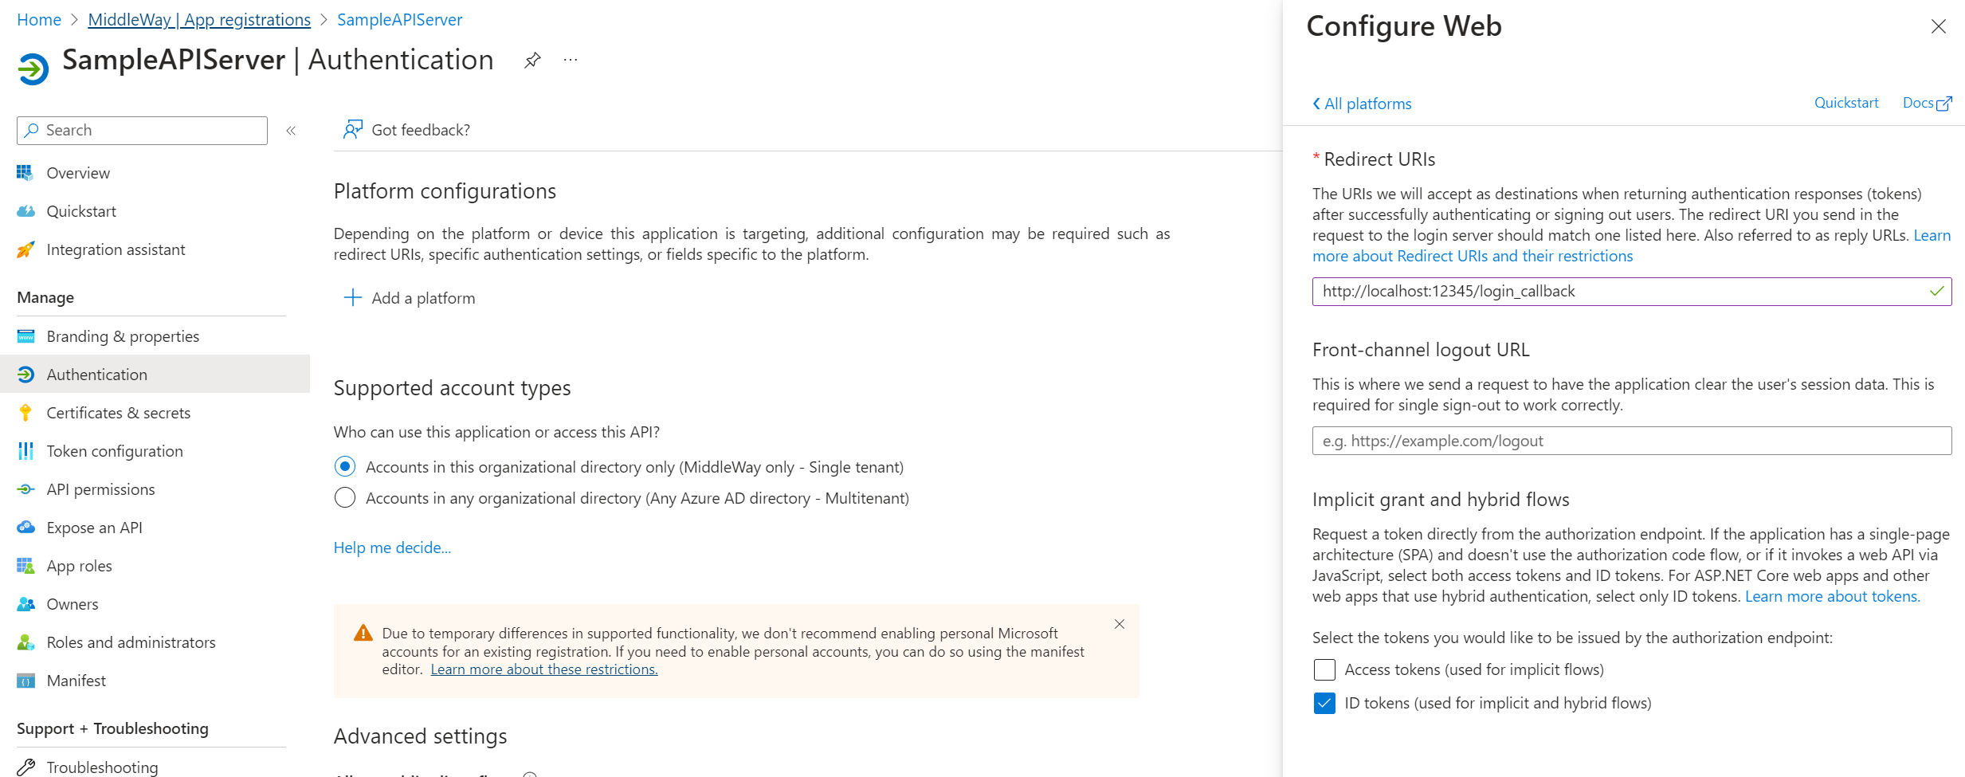Dismiss the personal accounts warning banner
The image size is (1965, 777).
tap(1120, 624)
